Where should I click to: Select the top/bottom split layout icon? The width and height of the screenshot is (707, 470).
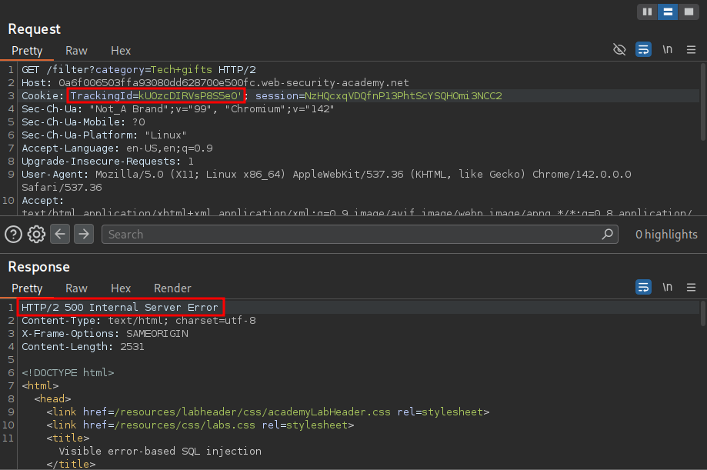(668, 12)
